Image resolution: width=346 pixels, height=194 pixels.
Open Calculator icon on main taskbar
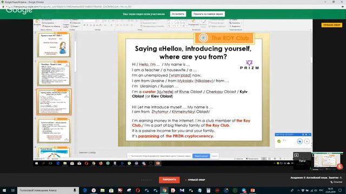click(x=208, y=190)
